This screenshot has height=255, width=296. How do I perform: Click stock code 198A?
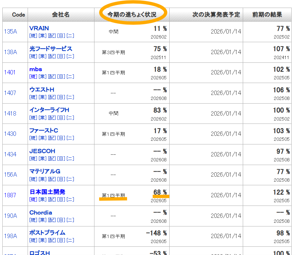(10, 236)
